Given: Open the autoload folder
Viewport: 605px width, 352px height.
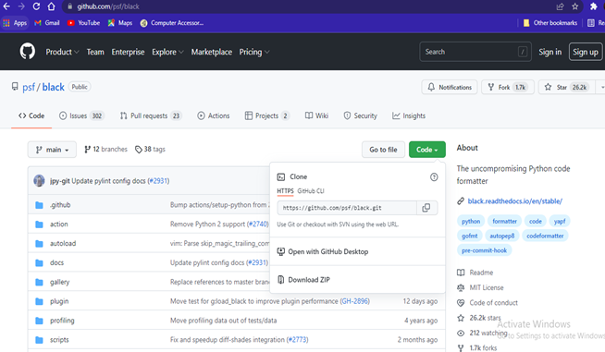Looking at the screenshot, I should click(63, 244).
